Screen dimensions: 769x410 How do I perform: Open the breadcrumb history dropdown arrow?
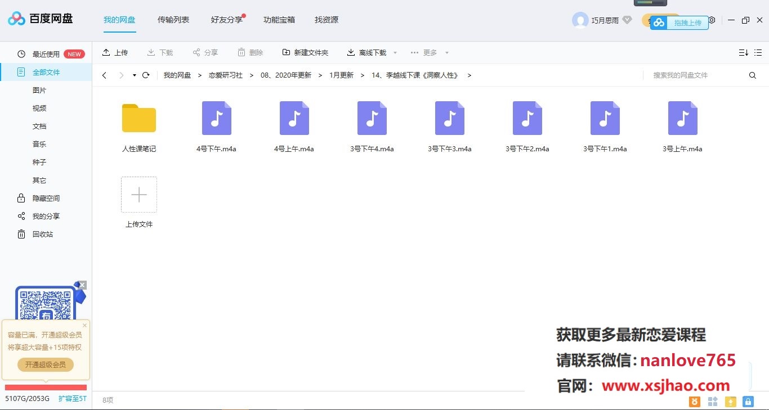tap(134, 75)
